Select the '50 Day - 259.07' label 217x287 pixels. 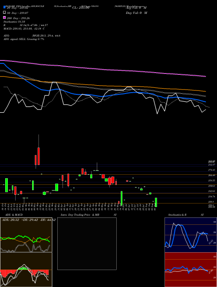tap(18, 13)
